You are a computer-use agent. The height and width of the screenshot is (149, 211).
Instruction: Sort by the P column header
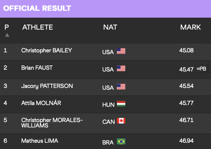click(7, 27)
